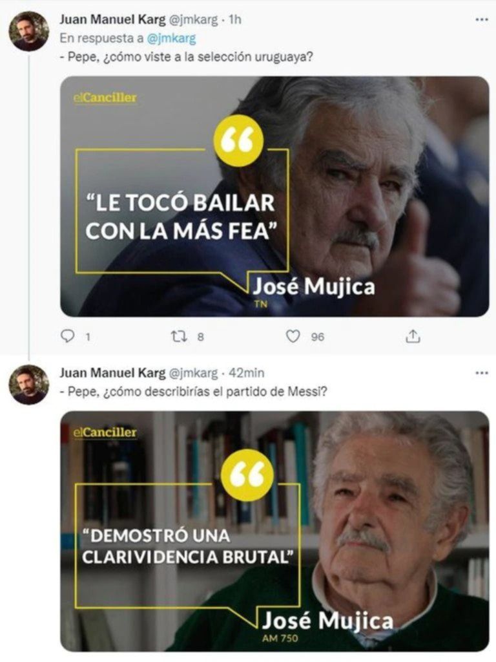Click the @jmkarg link after 'En respuesta a'
This screenshot has width=496, height=662.
tap(171, 38)
